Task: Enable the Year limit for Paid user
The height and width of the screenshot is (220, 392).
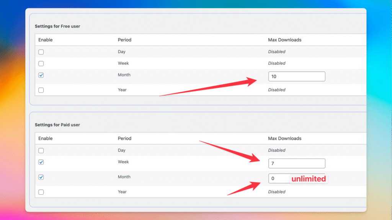Action: pyautogui.click(x=41, y=192)
